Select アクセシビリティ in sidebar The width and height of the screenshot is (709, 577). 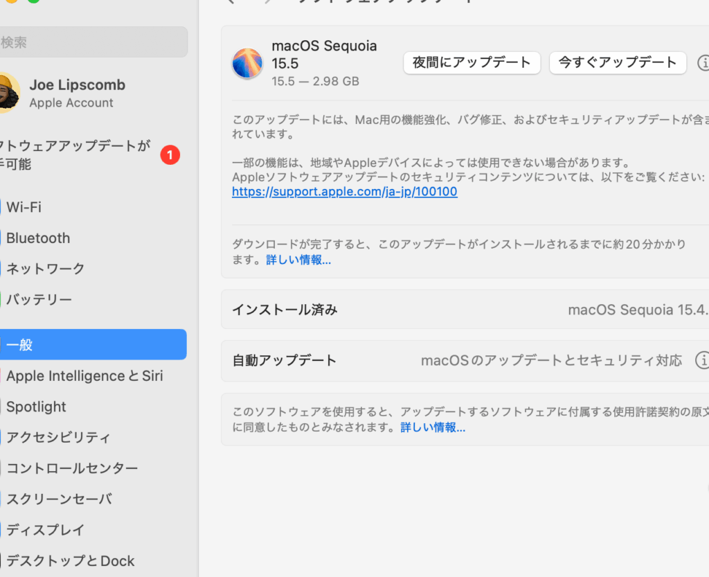click(93, 437)
